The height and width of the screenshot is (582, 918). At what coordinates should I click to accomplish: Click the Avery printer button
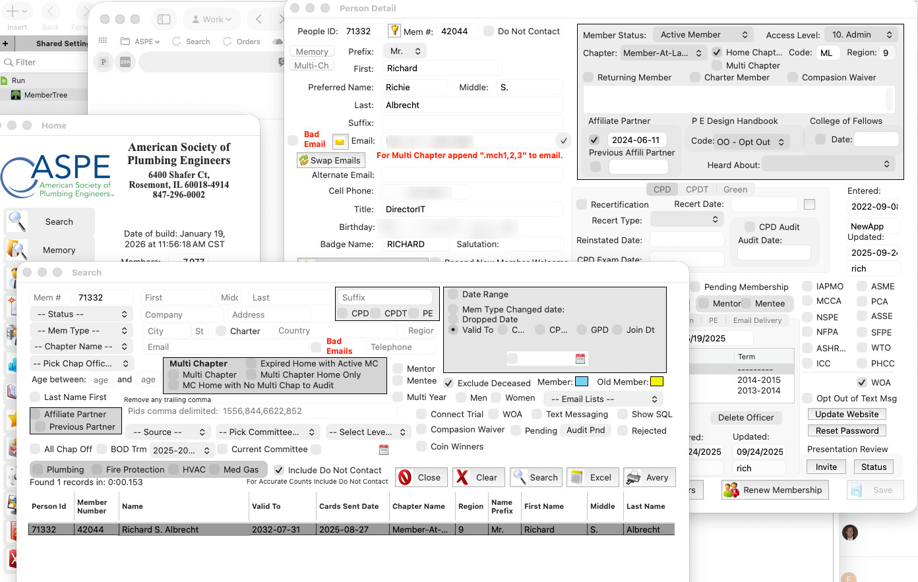point(649,477)
